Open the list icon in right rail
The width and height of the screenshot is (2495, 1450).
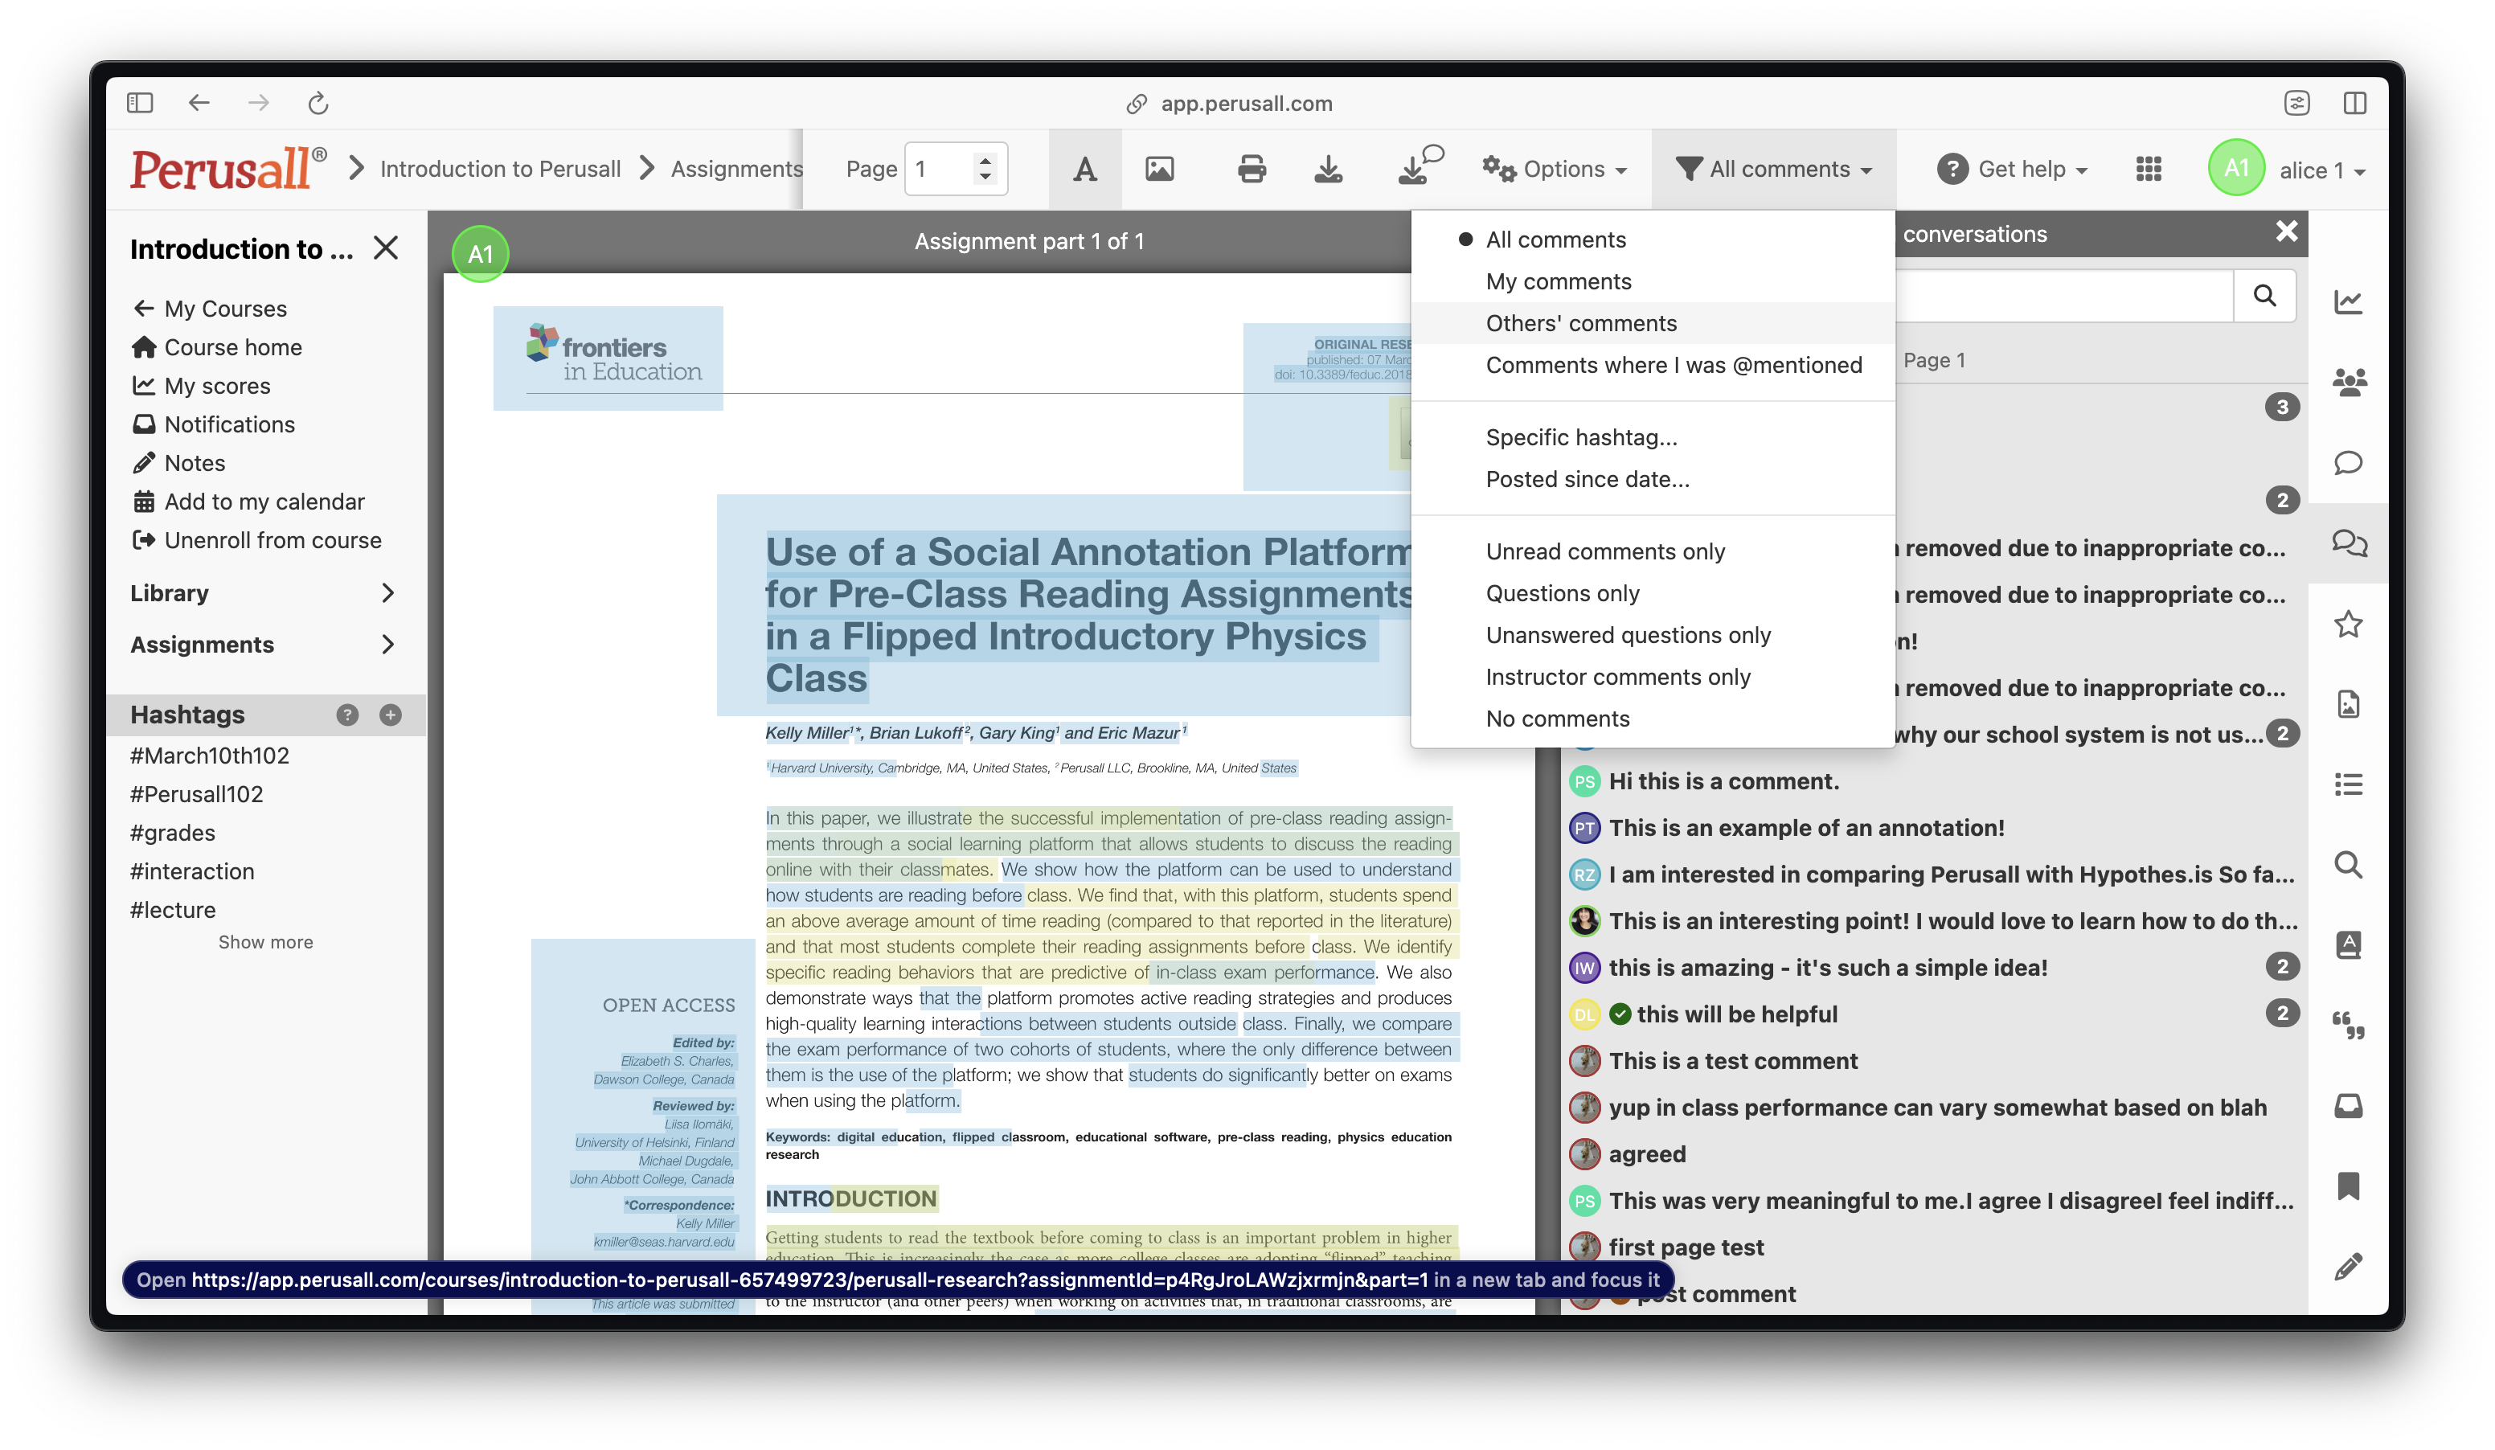point(2349,784)
